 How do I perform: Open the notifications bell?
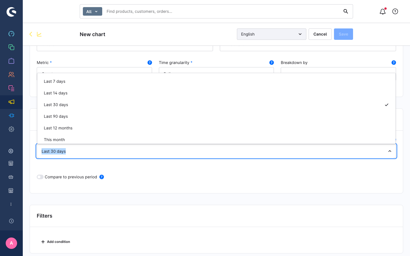pyautogui.click(x=383, y=11)
